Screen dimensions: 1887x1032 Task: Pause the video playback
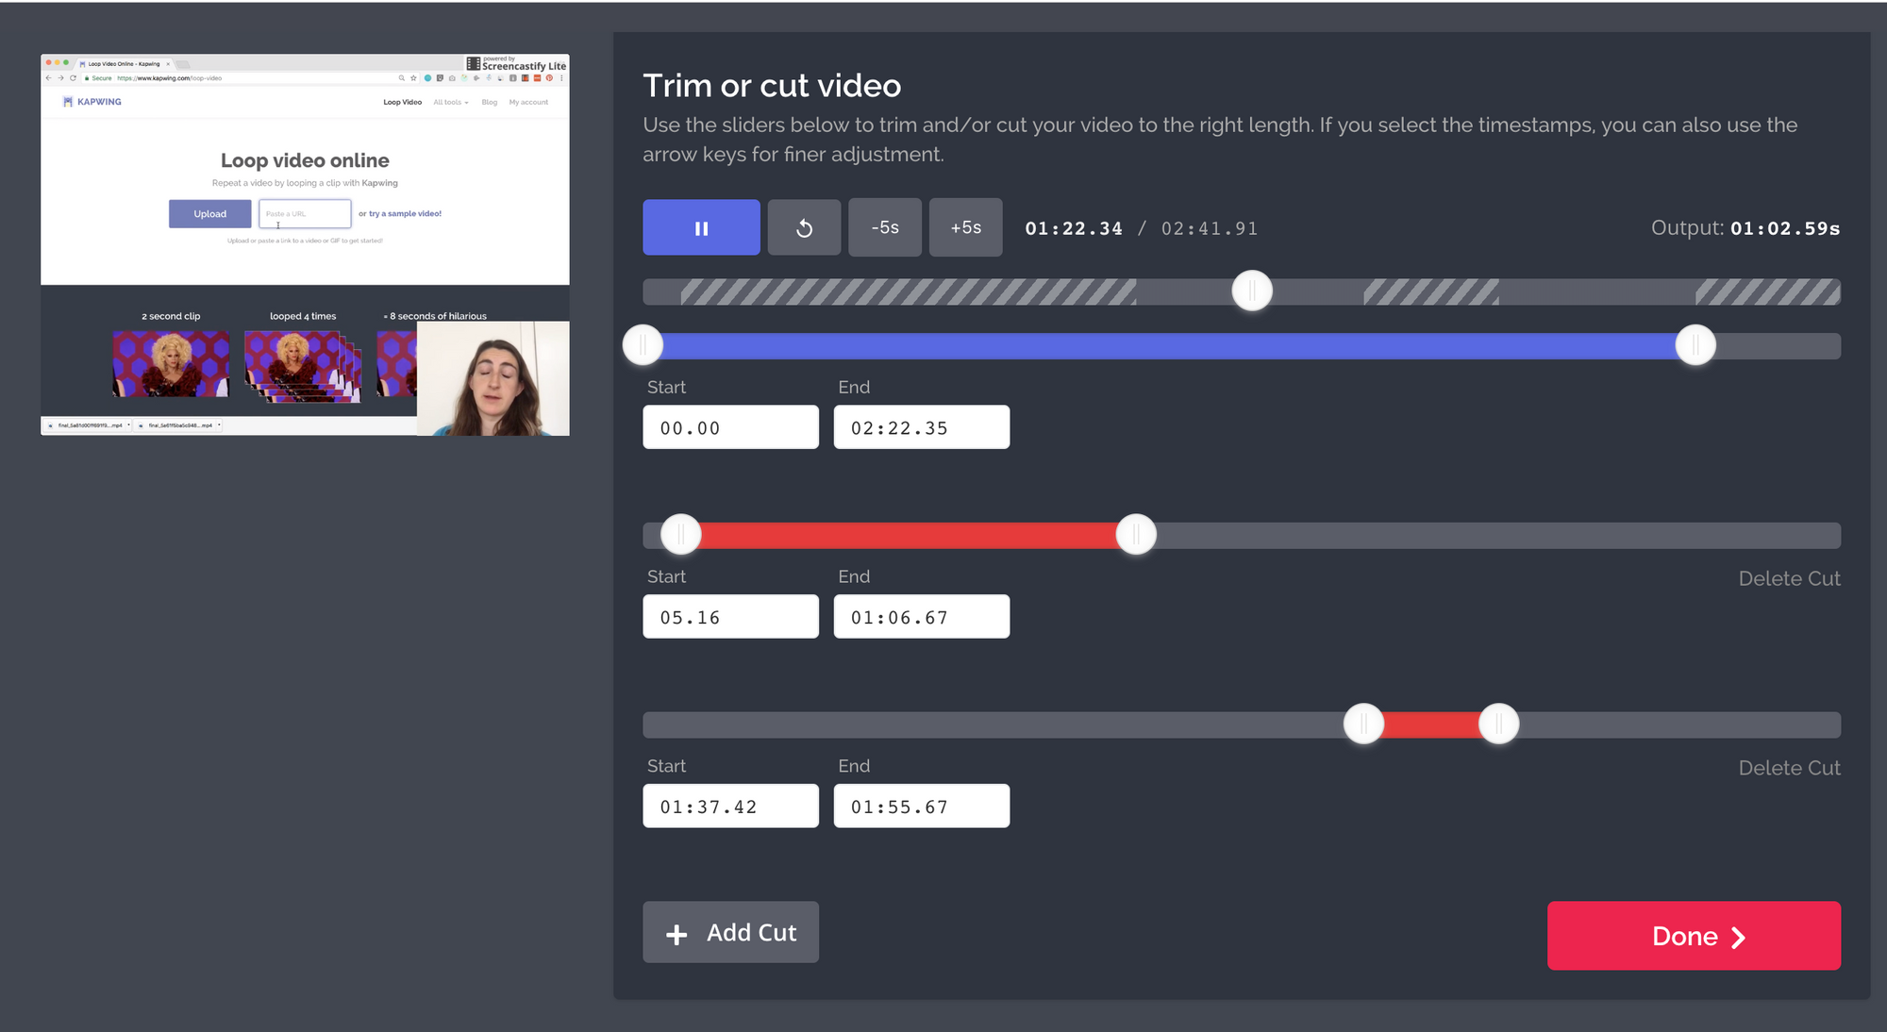pos(701,227)
